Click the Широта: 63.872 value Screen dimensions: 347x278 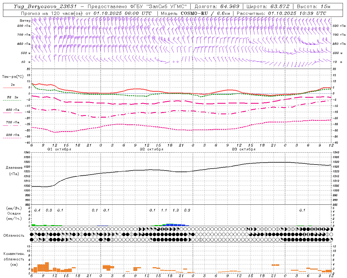(x=268, y=7)
